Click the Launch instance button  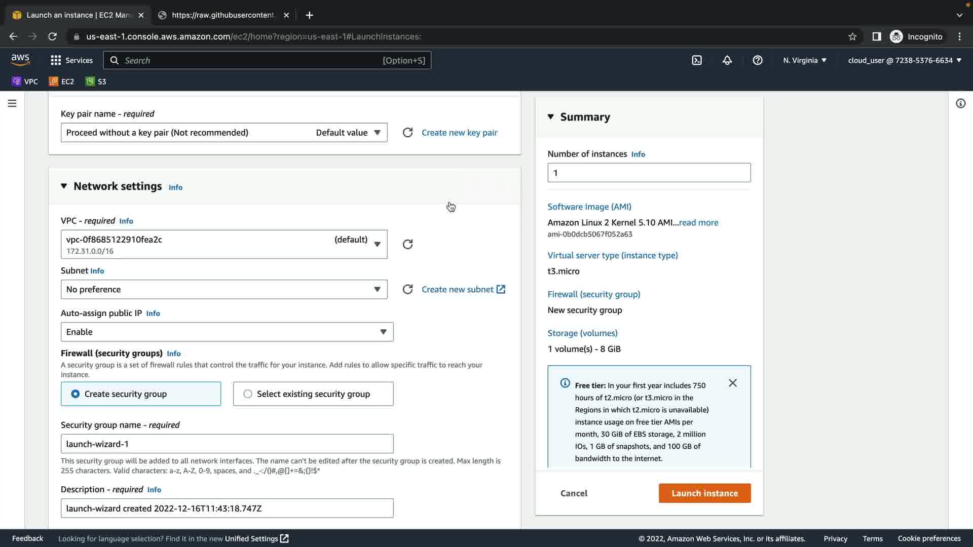point(704,493)
